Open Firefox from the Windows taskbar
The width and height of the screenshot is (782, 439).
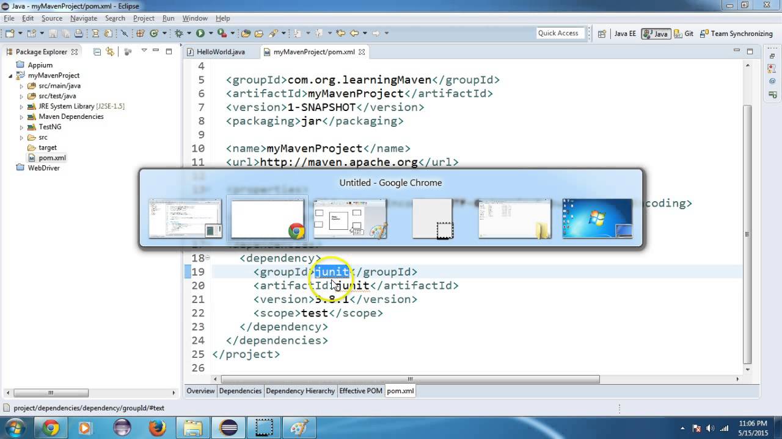coord(157,428)
